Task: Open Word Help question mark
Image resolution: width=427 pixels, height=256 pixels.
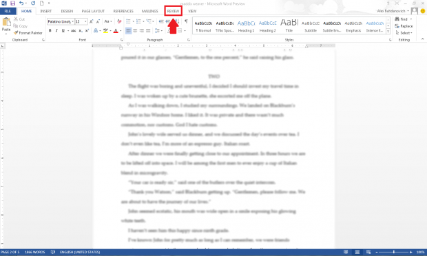Action: point(388,3)
